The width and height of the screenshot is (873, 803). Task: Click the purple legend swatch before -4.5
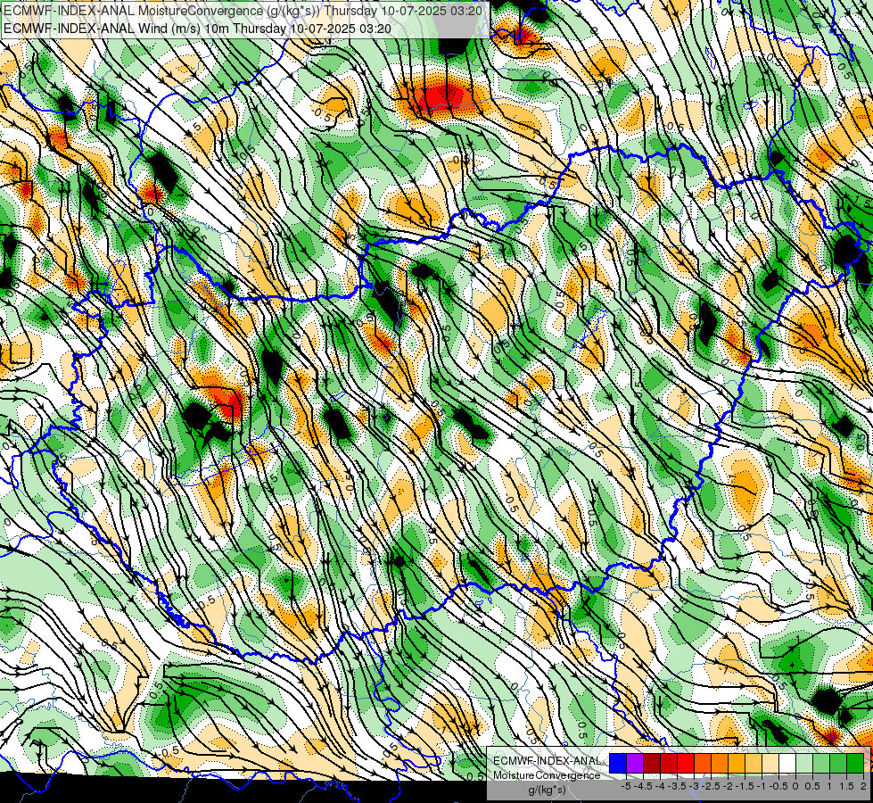(x=635, y=763)
